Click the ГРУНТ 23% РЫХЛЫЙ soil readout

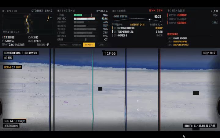13,45
